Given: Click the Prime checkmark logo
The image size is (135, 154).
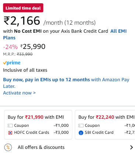Looking at the screenshot, I should [12, 63].
